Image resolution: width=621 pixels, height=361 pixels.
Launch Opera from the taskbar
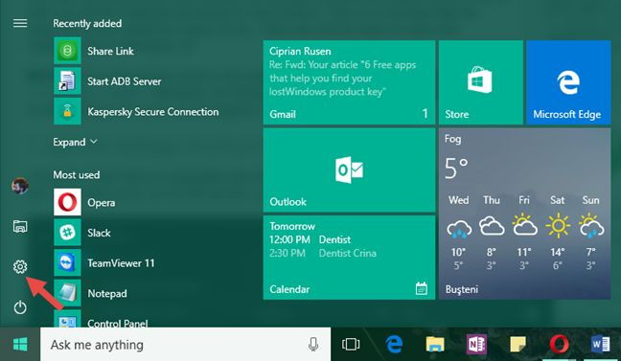pyautogui.click(x=560, y=345)
